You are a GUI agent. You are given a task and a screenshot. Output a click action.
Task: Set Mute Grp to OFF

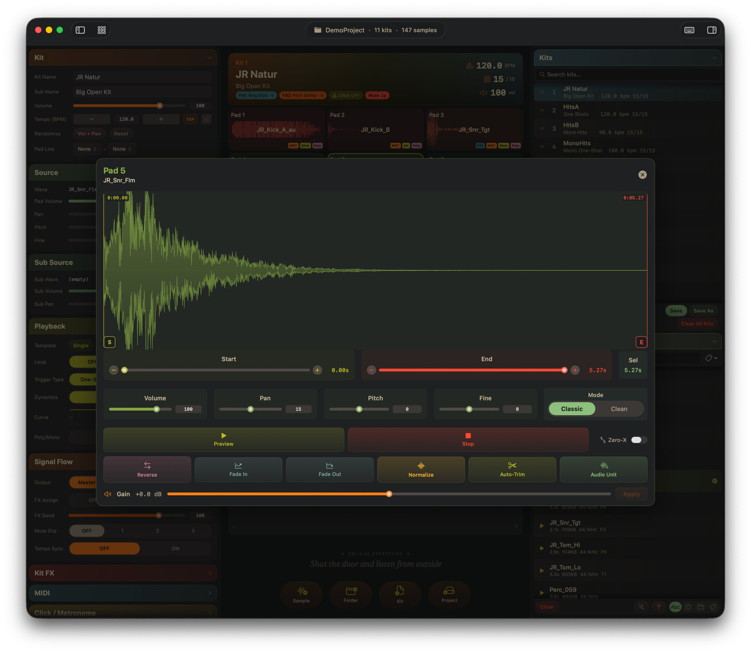tap(87, 531)
